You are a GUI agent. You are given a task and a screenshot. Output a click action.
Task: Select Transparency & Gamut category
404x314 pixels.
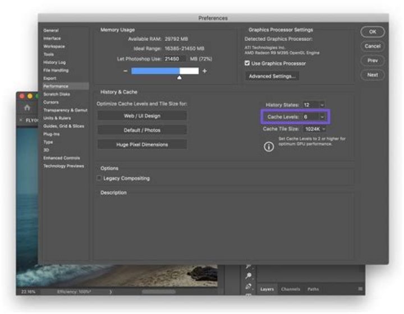65,110
